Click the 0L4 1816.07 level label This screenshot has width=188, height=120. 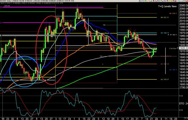pos(165,79)
